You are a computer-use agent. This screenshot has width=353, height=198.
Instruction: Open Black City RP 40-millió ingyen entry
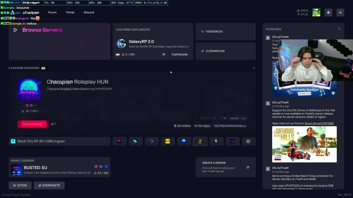(x=59, y=141)
